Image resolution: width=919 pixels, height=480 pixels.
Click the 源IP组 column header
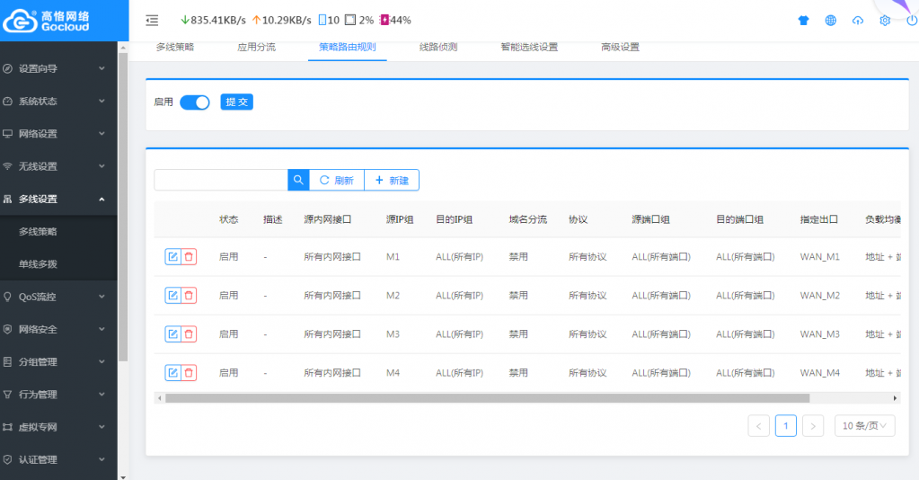pyautogui.click(x=400, y=219)
